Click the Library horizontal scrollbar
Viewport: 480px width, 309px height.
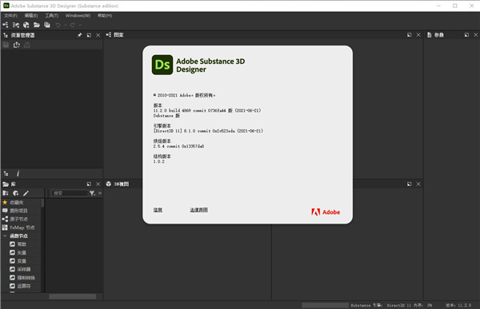click(x=72, y=296)
